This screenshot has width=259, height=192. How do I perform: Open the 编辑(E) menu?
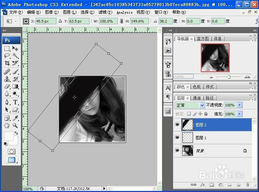pyautogui.click(x=34, y=12)
